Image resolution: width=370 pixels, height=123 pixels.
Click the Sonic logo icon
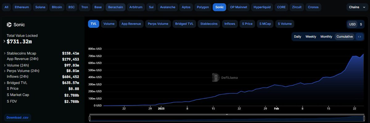point(9,25)
